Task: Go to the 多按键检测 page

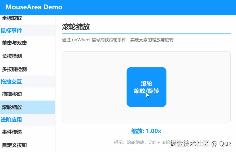Action: [x=27, y=69]
